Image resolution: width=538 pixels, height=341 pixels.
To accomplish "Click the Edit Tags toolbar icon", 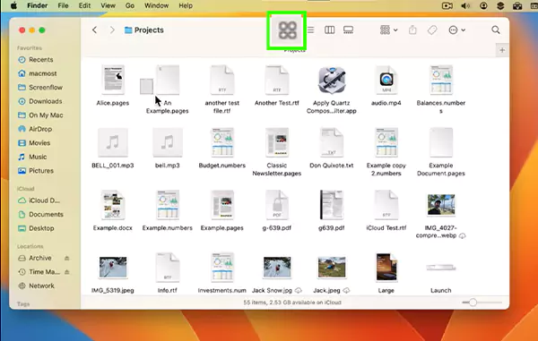I will pos(432,30).
